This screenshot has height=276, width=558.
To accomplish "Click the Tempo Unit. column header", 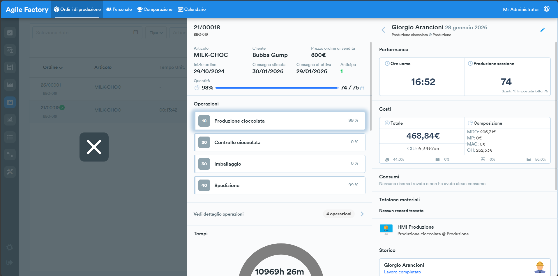I will coord(172,67).
